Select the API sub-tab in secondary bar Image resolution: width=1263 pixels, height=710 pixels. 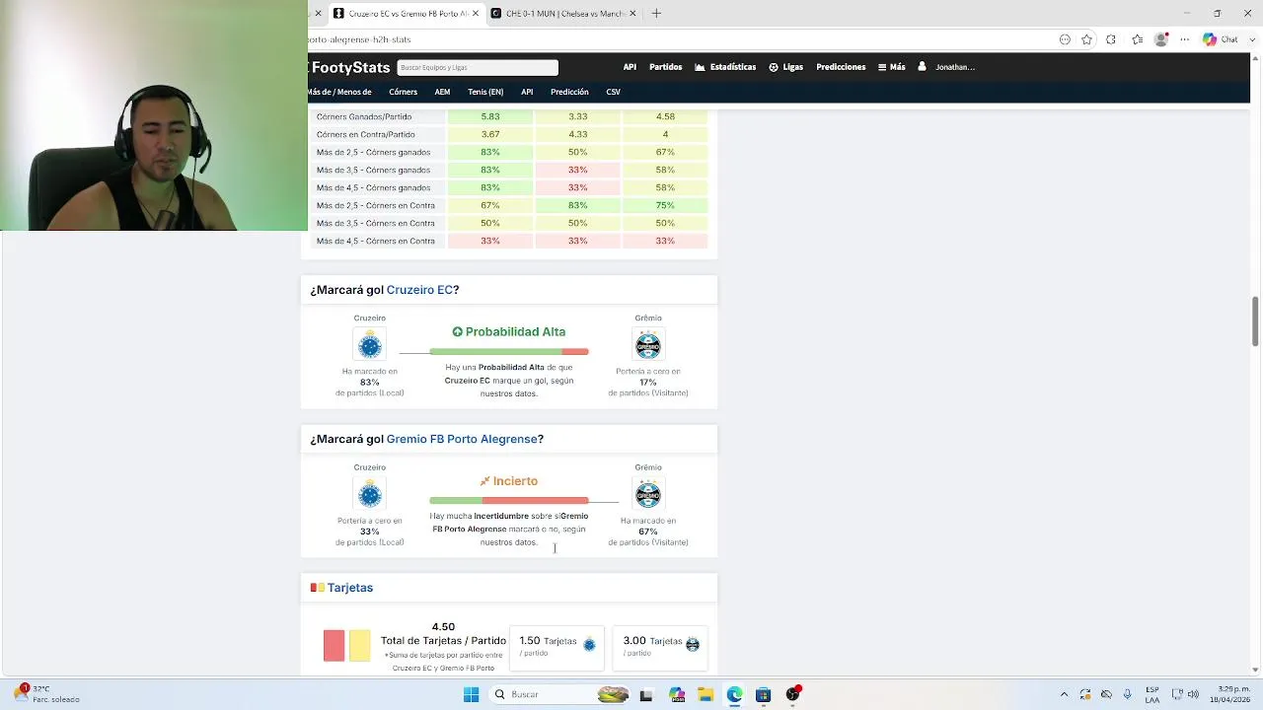click(x=527, y=92)
